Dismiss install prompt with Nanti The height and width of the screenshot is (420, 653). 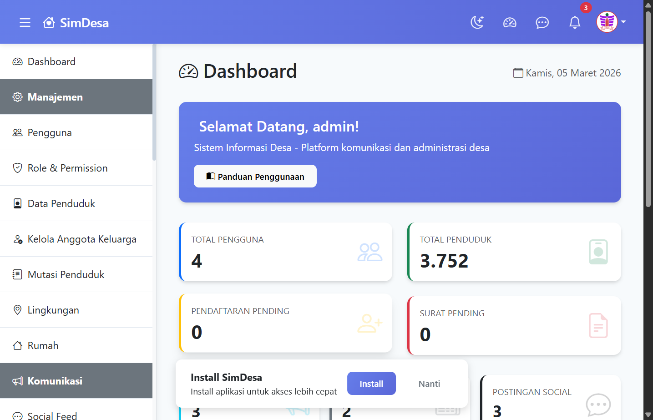429,384
